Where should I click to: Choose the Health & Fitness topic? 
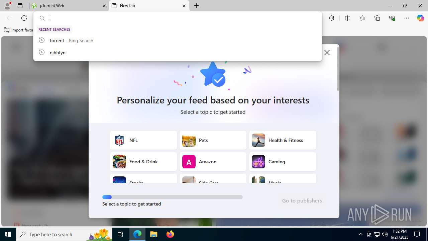283,140
